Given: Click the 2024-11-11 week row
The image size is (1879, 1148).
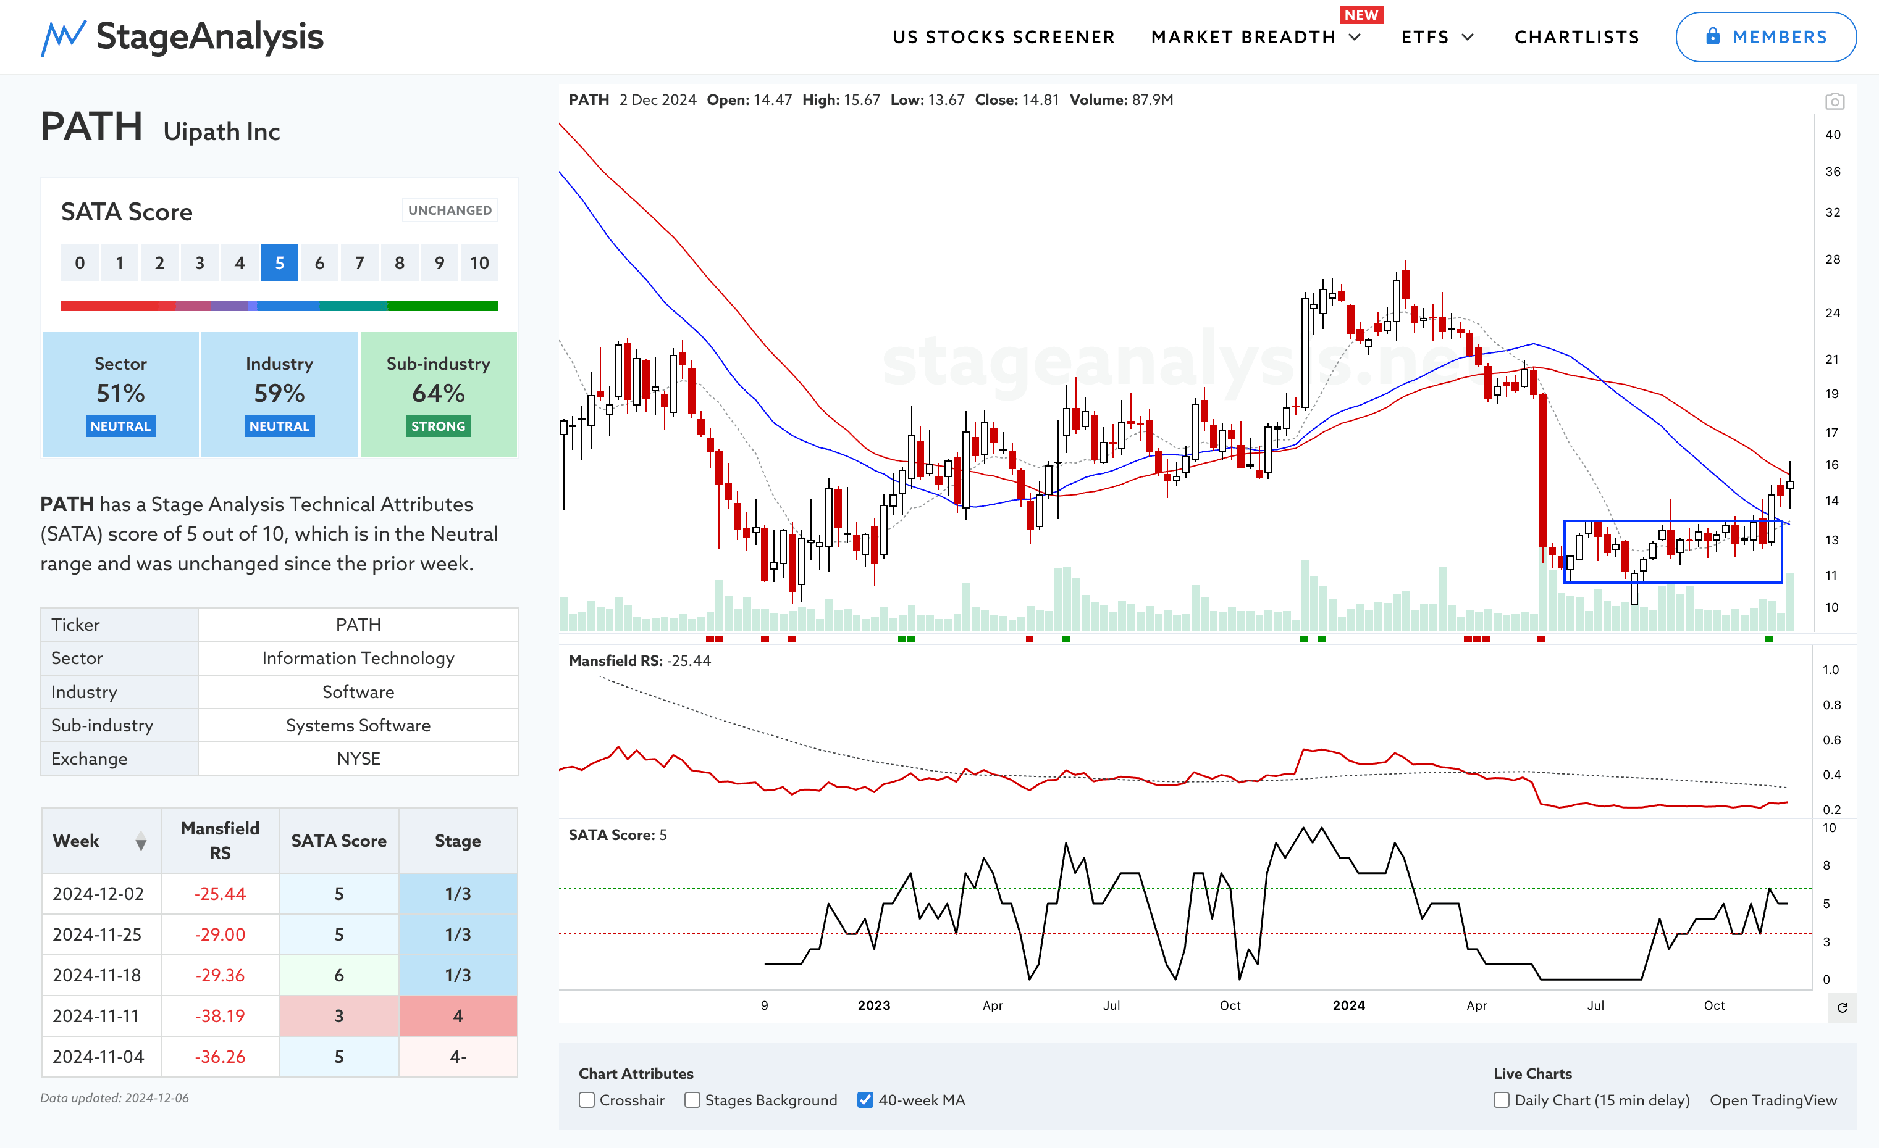Looking at the screenshot, I should click(x=279, y=1016).
